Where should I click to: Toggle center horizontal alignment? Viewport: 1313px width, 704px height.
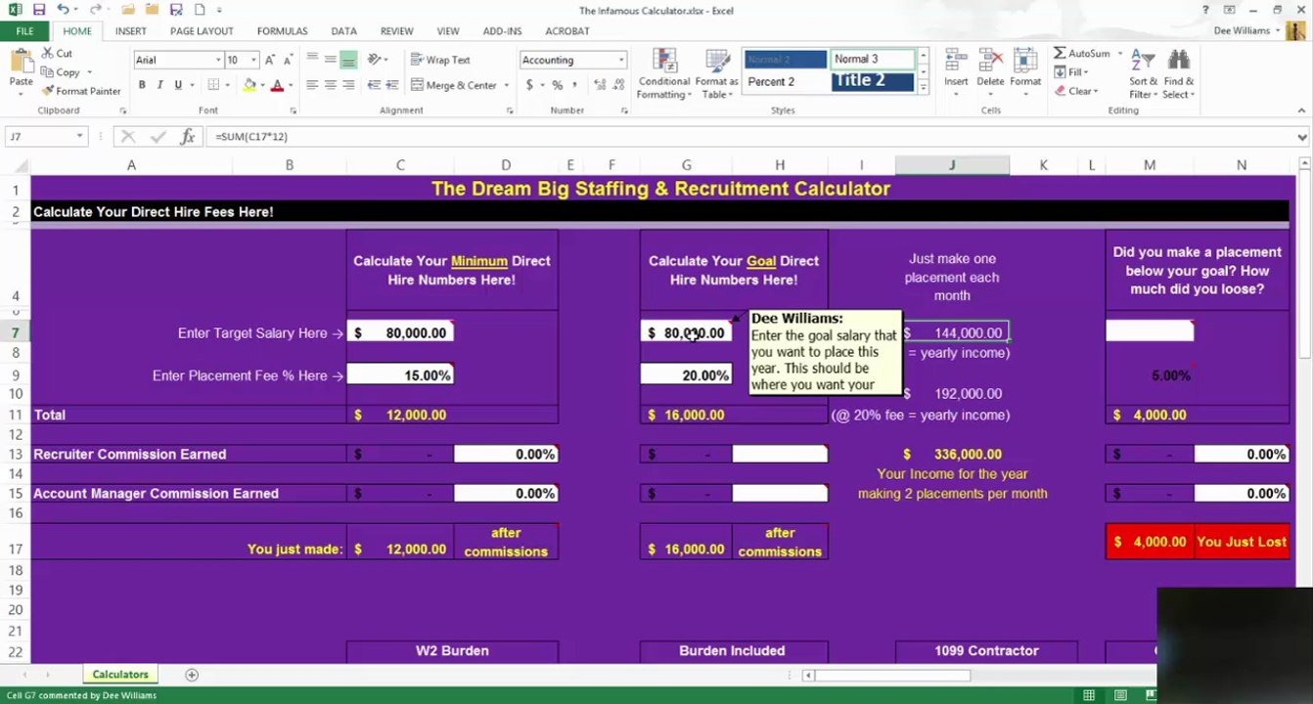(331, 85)
